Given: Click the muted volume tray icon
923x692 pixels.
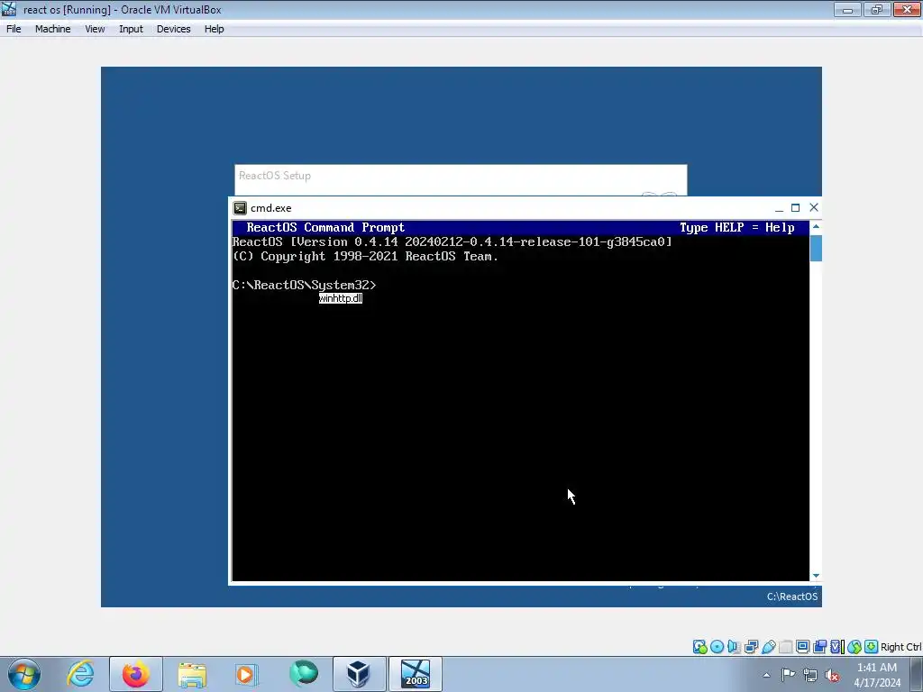Looking at the screenshot, I should coord(832,675).
